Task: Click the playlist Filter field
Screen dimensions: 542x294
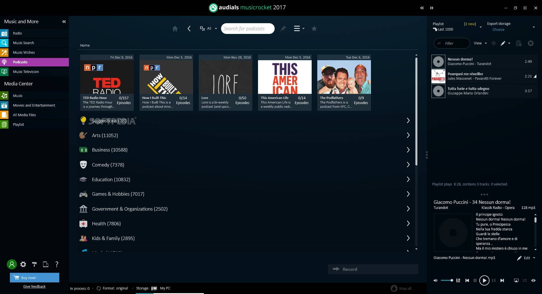Action: pos(452,43)
